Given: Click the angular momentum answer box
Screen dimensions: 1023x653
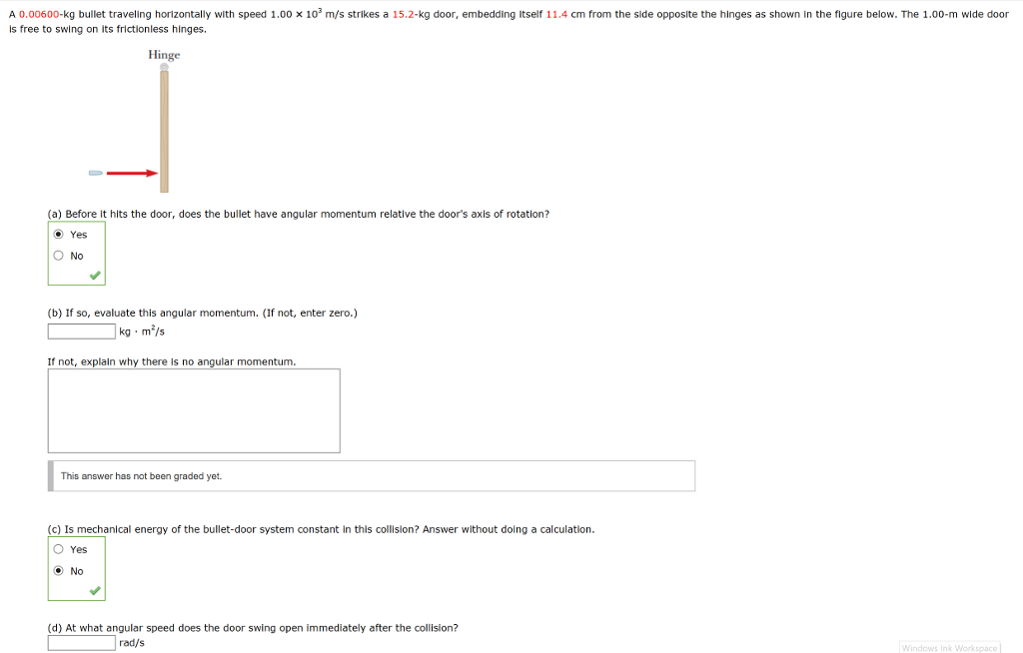Looking at the screenshot, I should pyautogui.click(x=82, y=331).
